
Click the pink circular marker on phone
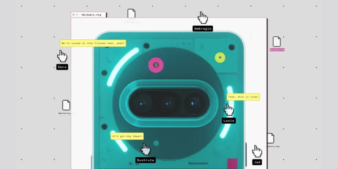tap(156, 65)
